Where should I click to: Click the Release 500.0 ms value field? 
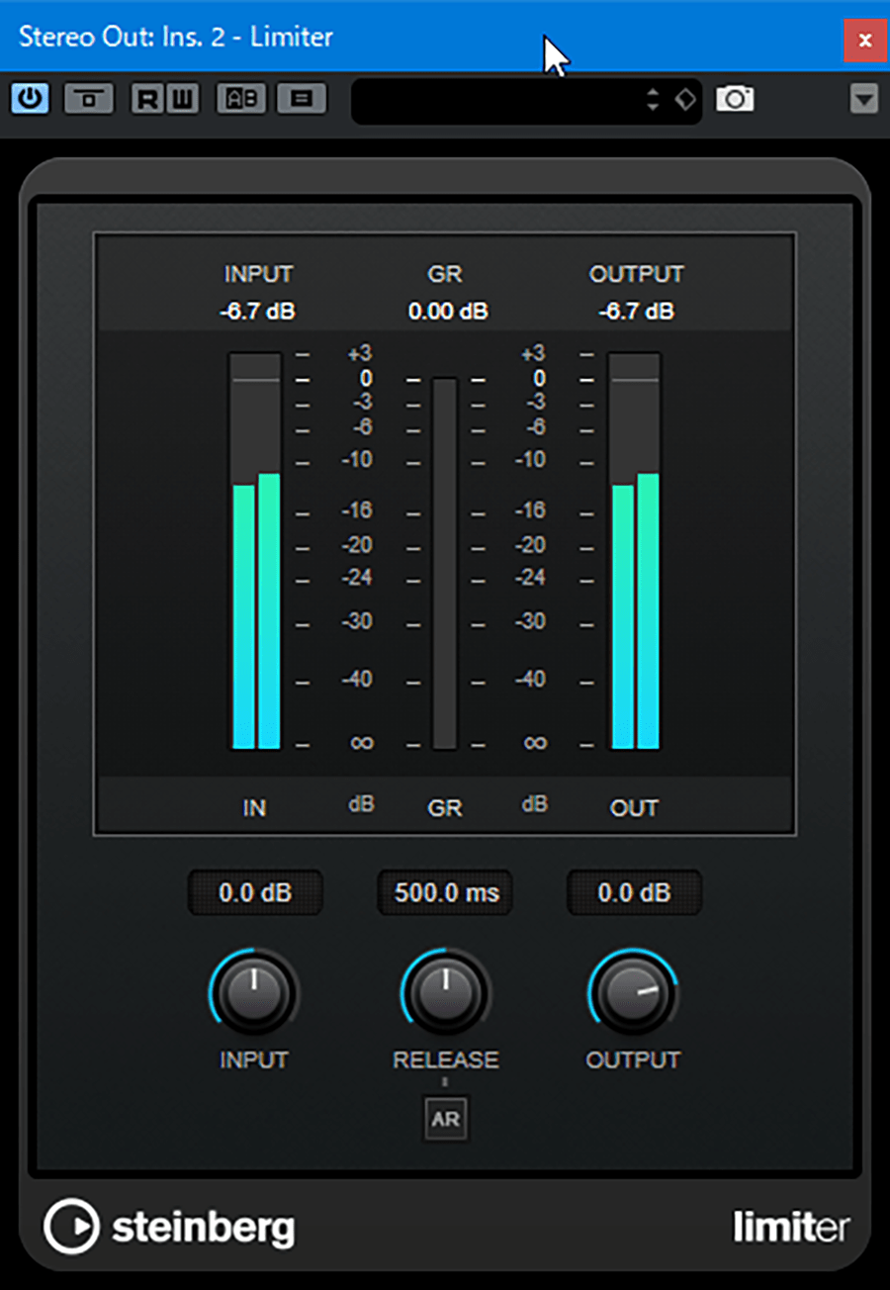(x=445, y=893)
